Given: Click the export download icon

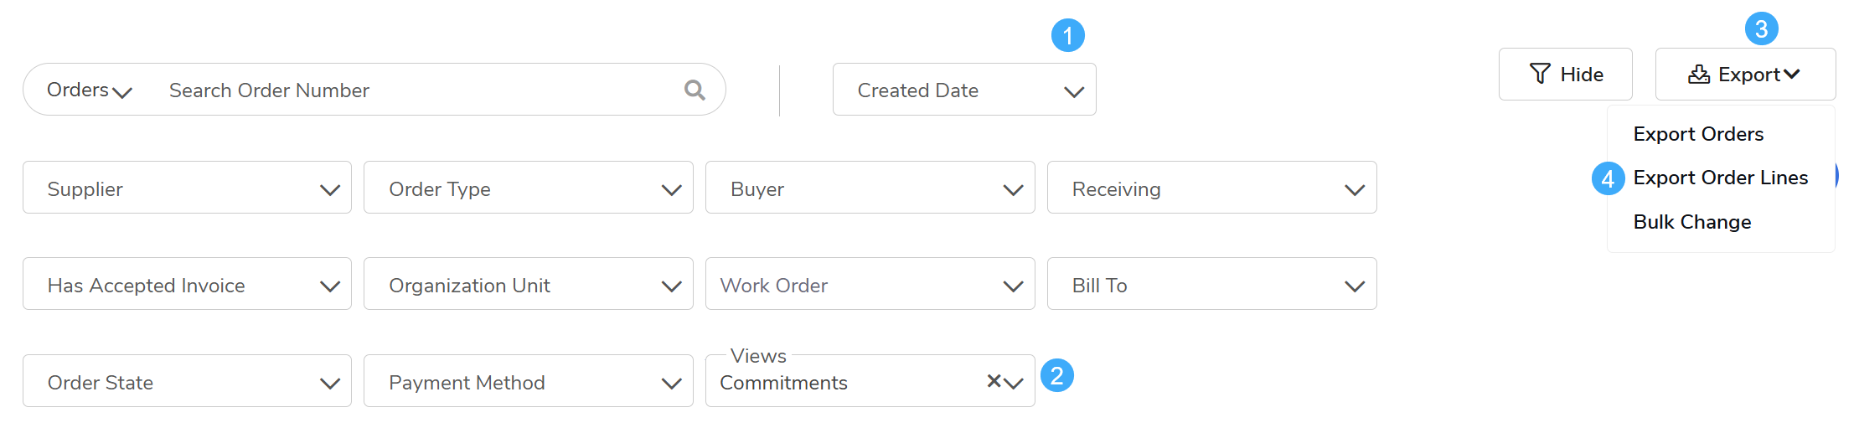Looking at the screenshot, I should coord(1699,74).
